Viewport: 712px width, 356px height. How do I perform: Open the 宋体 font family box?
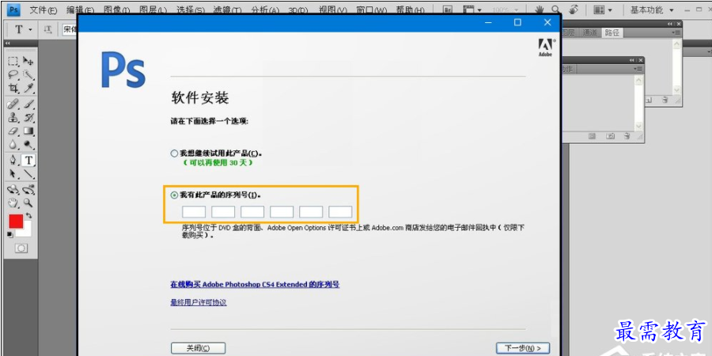pos(70,29)
